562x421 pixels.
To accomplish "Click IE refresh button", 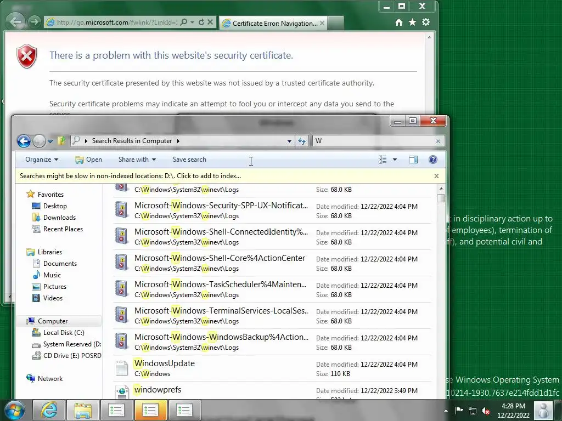I will (201, 22).
